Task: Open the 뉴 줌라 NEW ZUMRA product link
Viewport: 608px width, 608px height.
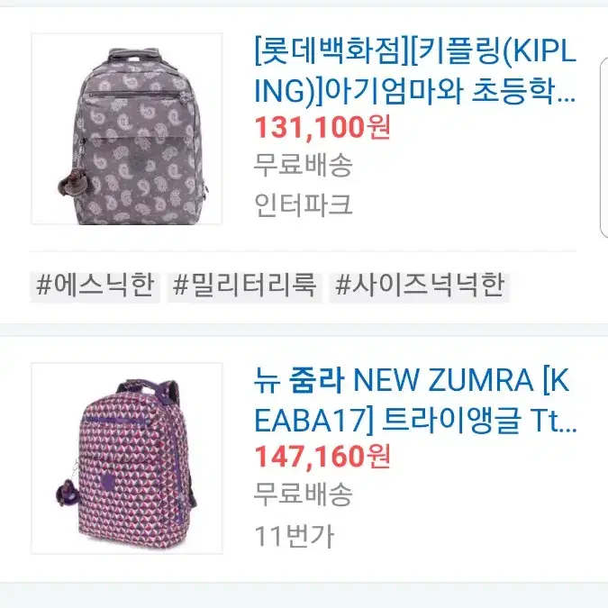Action: (x=415, y=401)
